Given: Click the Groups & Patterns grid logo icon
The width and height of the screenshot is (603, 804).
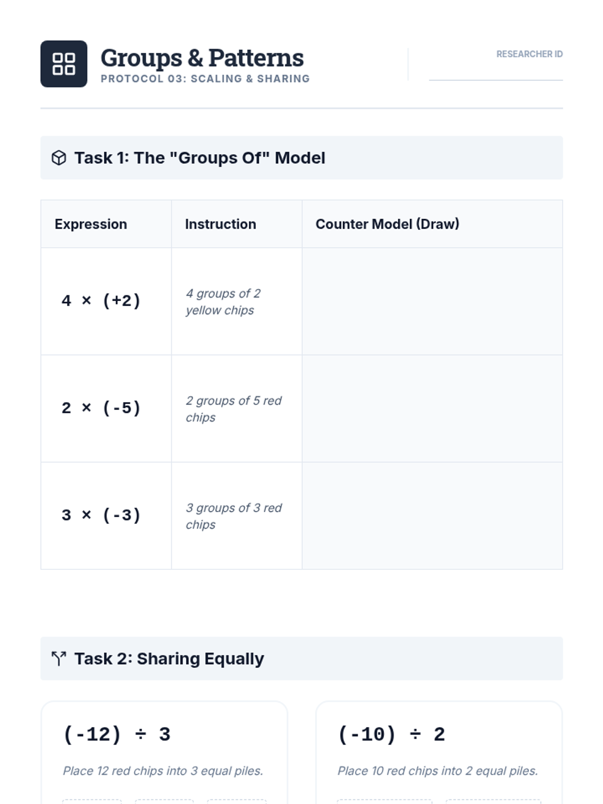Looking at the screenshot, I should tap(64, 64).
